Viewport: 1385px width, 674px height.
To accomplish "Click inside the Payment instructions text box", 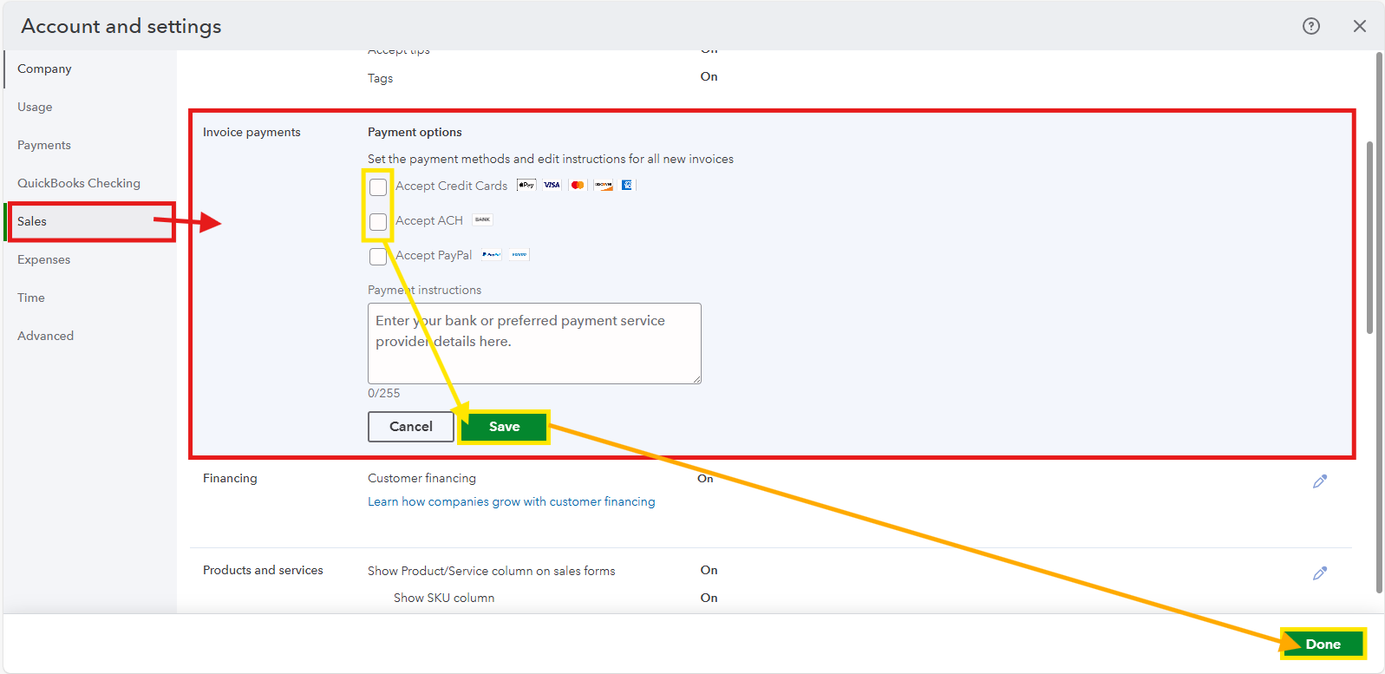I will pyautogui.click(x=534, y=344).
